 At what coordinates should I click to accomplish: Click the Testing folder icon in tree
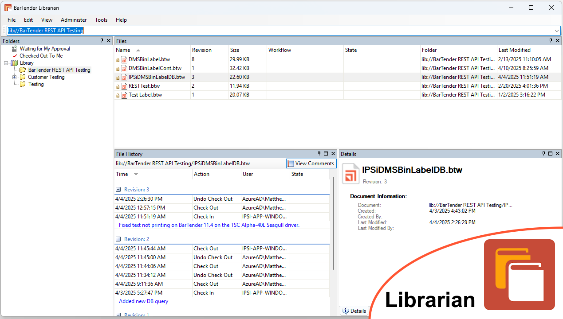click(x=23, y=84)
